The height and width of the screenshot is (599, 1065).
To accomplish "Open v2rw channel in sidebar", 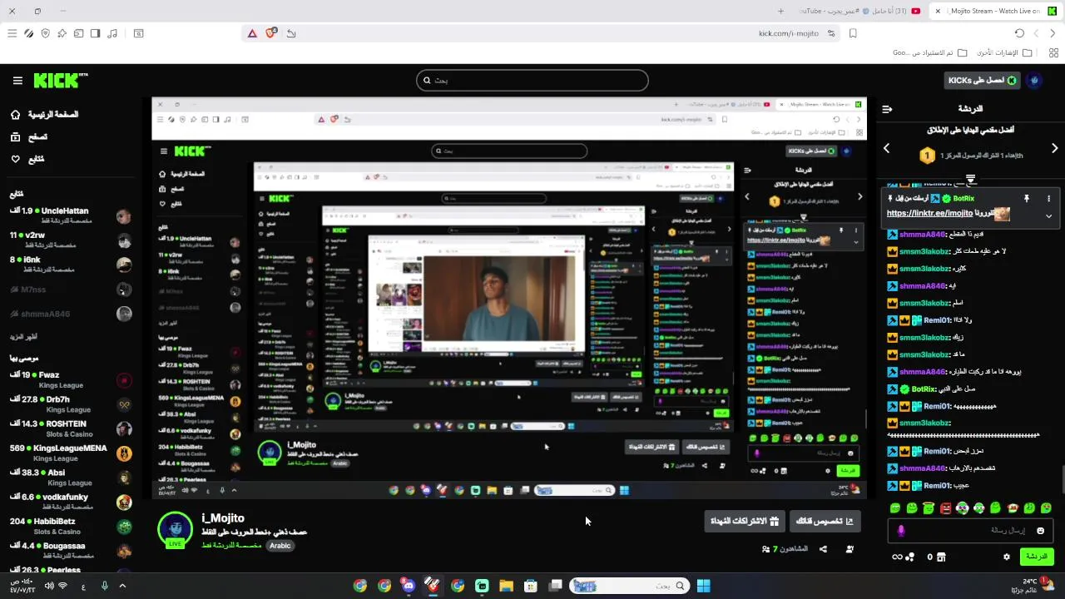I will pyautogui.click(x=70, y=240).
